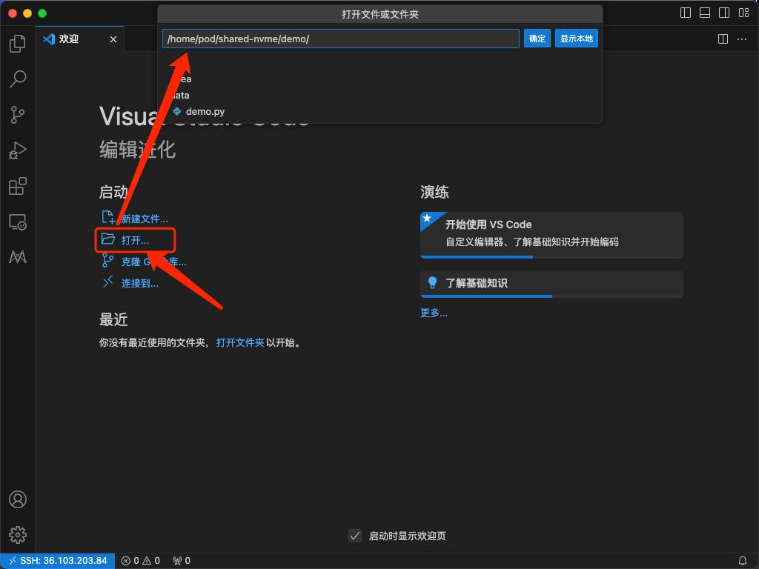
Task: Open the Manage gear icon
Action: [x=18, y=535]
